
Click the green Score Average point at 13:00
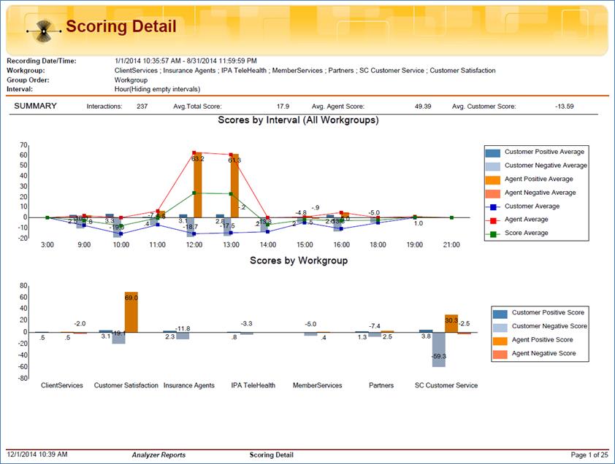[x=231, y=193]
